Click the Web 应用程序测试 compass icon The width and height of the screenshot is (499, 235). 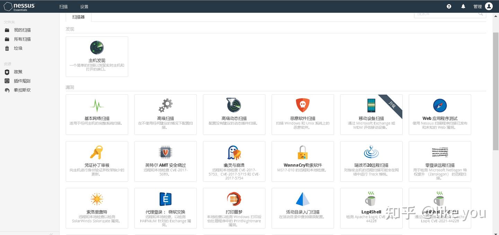[440, 105]
